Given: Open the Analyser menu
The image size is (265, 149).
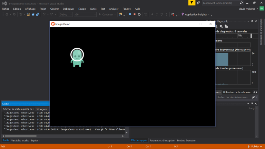Looking at the screenshot, I should coord(114,9).
